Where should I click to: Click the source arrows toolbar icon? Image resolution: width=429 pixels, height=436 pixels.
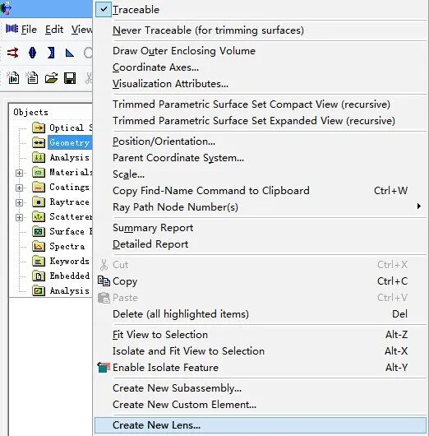click(12, 53)
